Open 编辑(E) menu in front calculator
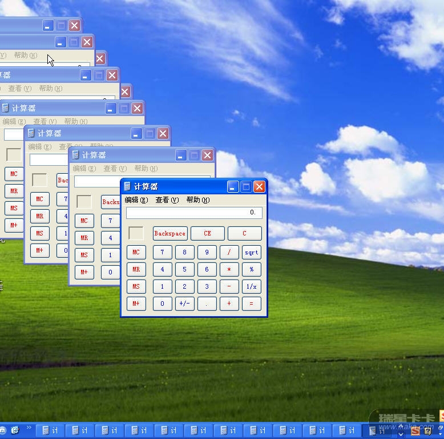Image resolution: width=444 pixels, height=439 pixels. pos(136,200)
